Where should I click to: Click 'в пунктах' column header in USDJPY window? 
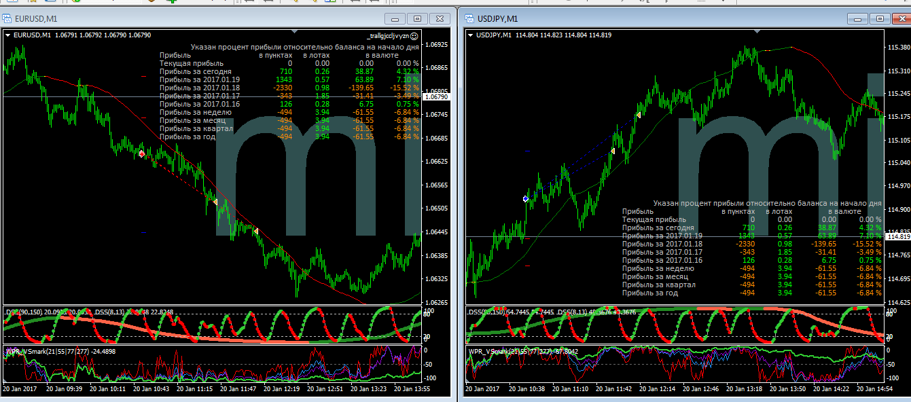(x=738, y=211)
